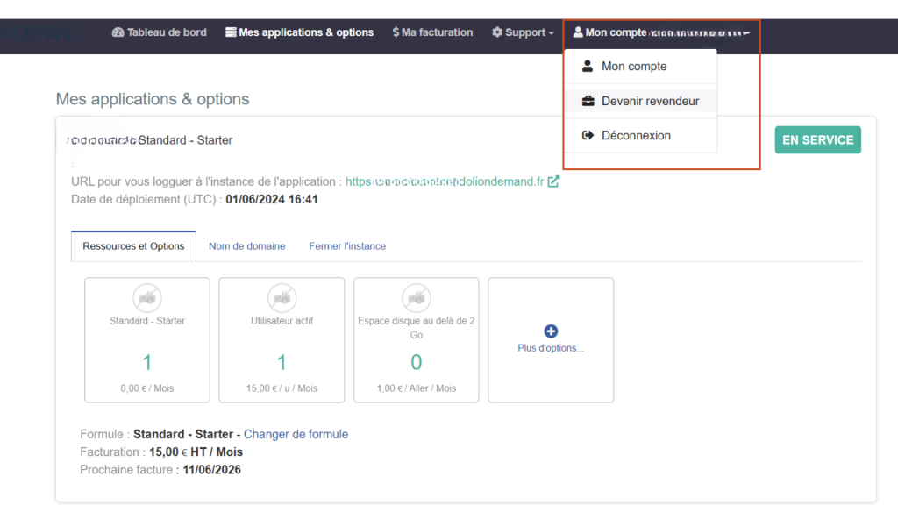Click the briefcase icon for Devenir revendeur

coord(588,102)
